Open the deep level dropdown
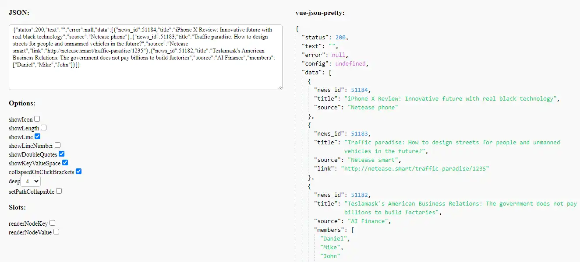Screen dimensions: 580x262 coord(31,181)
